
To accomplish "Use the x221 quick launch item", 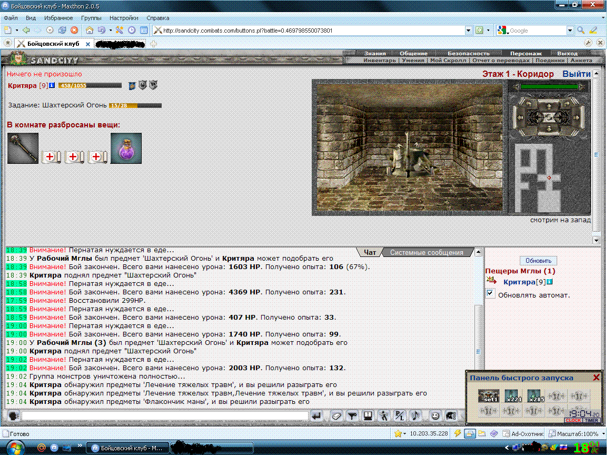I will click(513, 396).
